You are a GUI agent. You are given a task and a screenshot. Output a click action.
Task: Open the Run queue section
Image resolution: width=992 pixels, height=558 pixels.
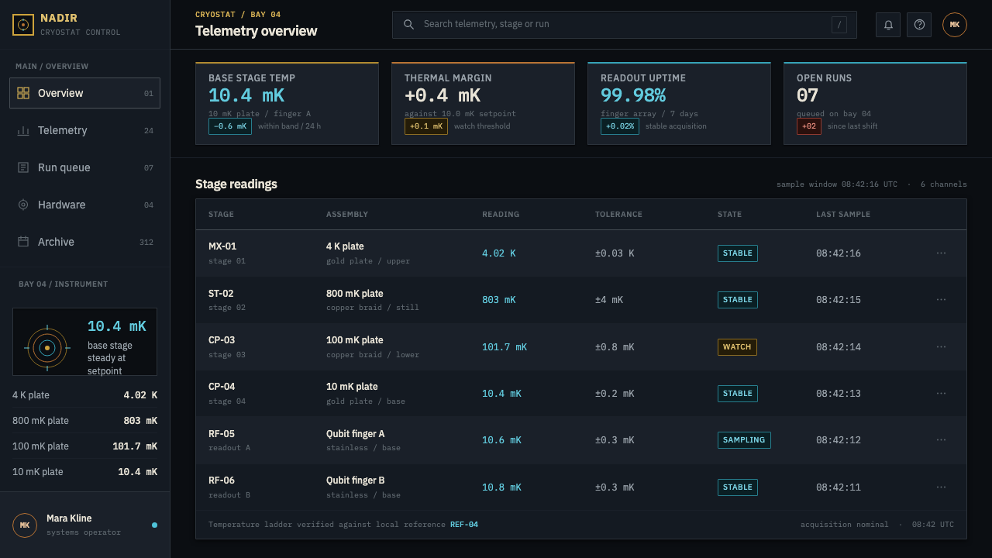click(x=85, y=167)
